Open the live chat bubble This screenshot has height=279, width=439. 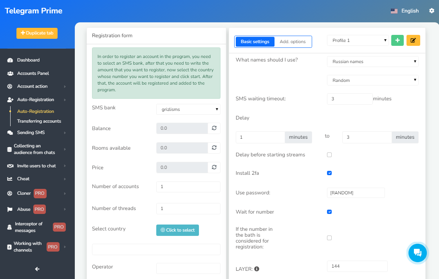417,253
